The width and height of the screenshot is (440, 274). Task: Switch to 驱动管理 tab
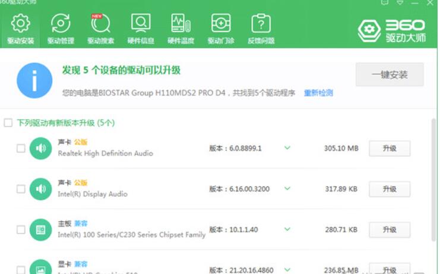[x=61, y=29]
